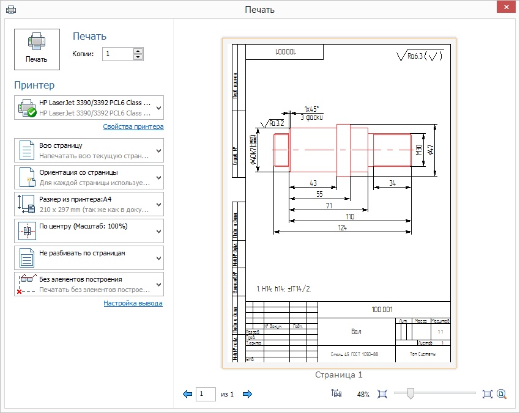520x413 pixels.
Task: Click the zoom-out icon left of the slider
Action: pos(382,394)
